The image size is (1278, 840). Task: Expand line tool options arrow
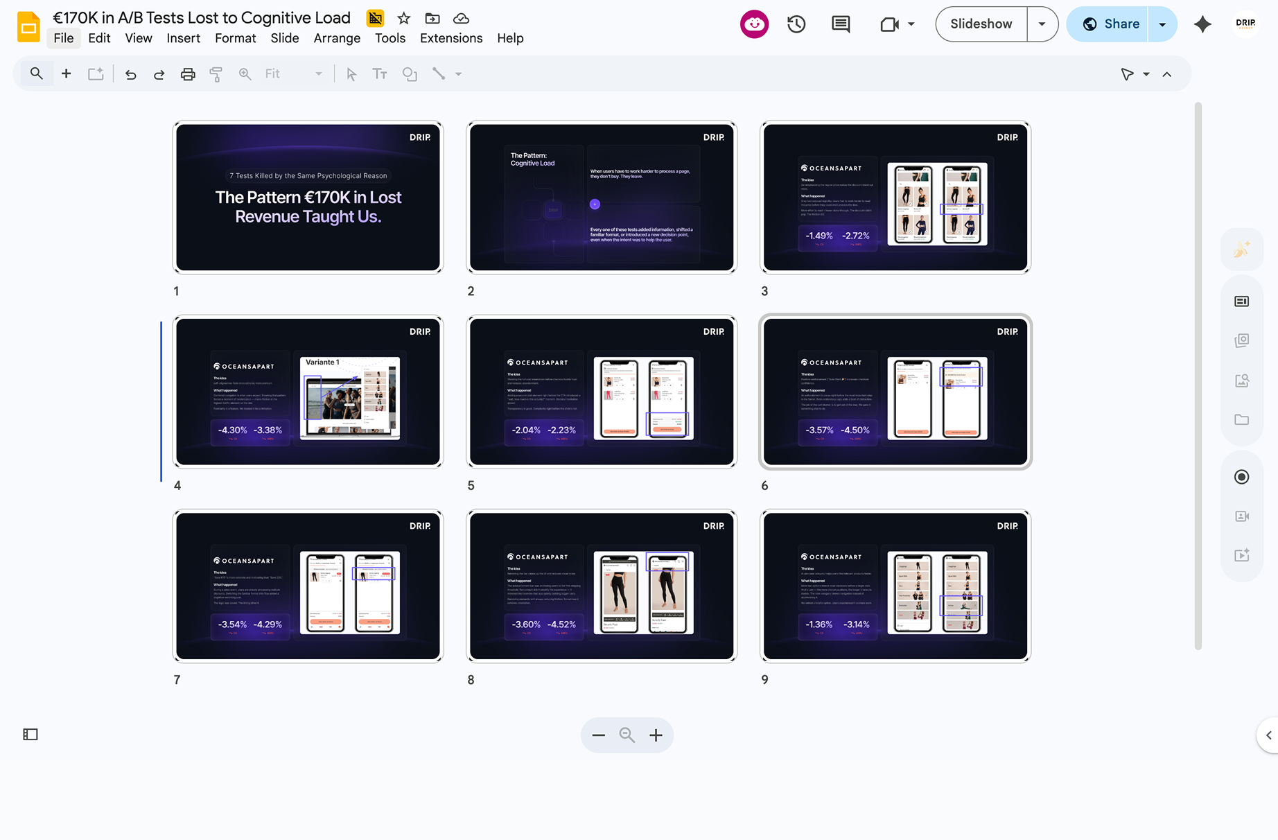[x=458, y=74]
